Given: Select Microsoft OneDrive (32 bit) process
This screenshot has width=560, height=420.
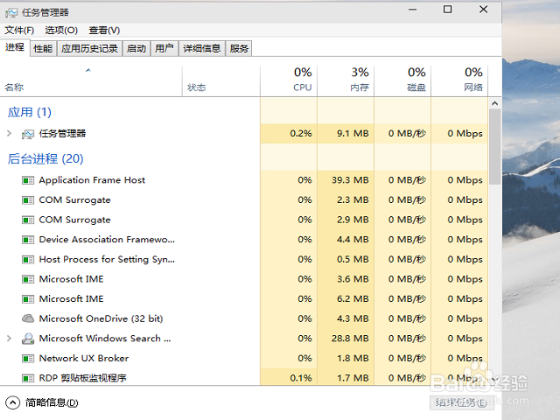Looking at the screenshot, I should pyautogui.click(x=244, y=318).
